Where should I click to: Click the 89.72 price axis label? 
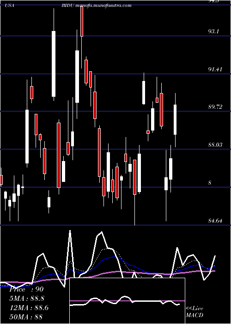pyautogui.click(x=215, y=107)
